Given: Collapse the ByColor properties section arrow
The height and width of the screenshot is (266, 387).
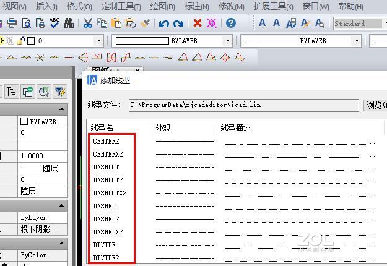Looking at the screenshot, I should click(61, 244).
